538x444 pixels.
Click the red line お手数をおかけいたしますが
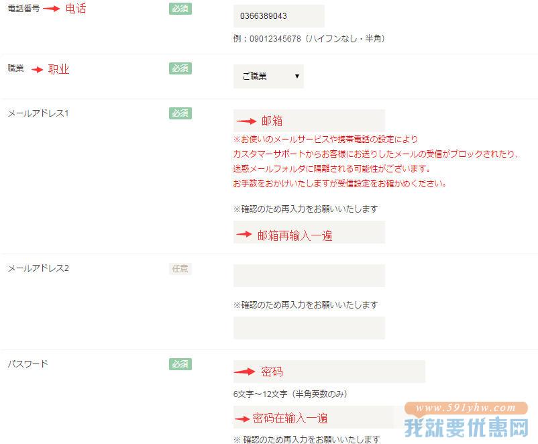click(x=339, y=183)
